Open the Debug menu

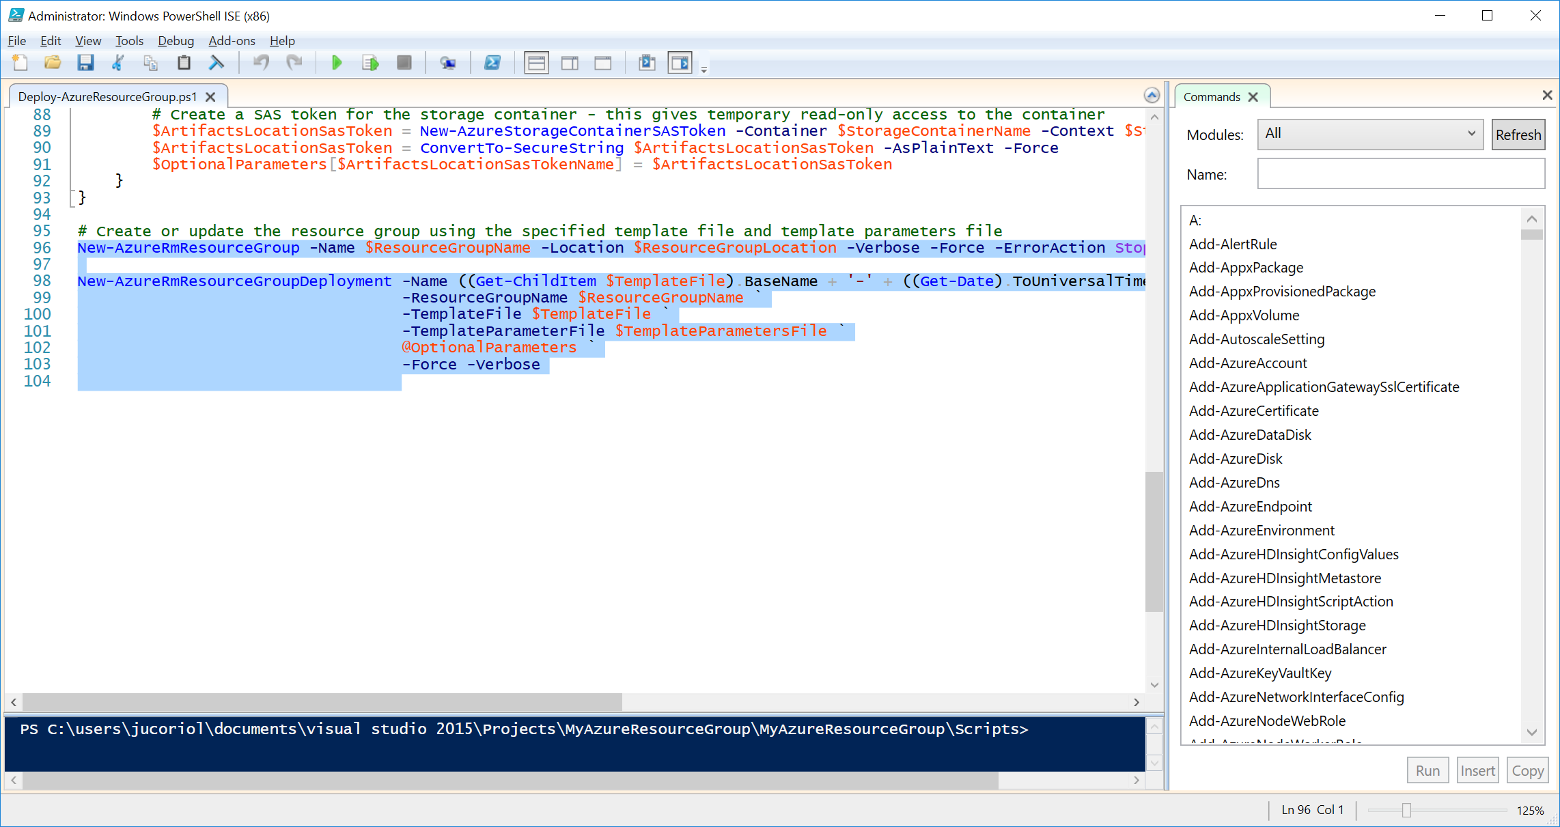click(176, 41)
